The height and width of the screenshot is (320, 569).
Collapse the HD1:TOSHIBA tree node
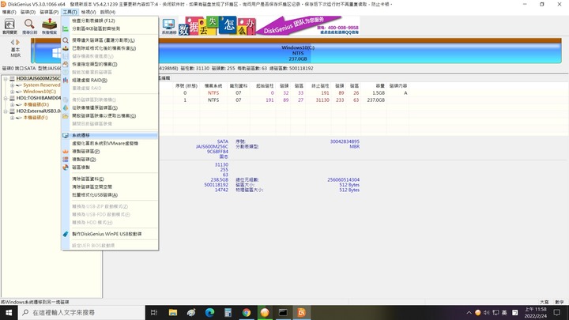pyautogui.click(x=6, y=98)
